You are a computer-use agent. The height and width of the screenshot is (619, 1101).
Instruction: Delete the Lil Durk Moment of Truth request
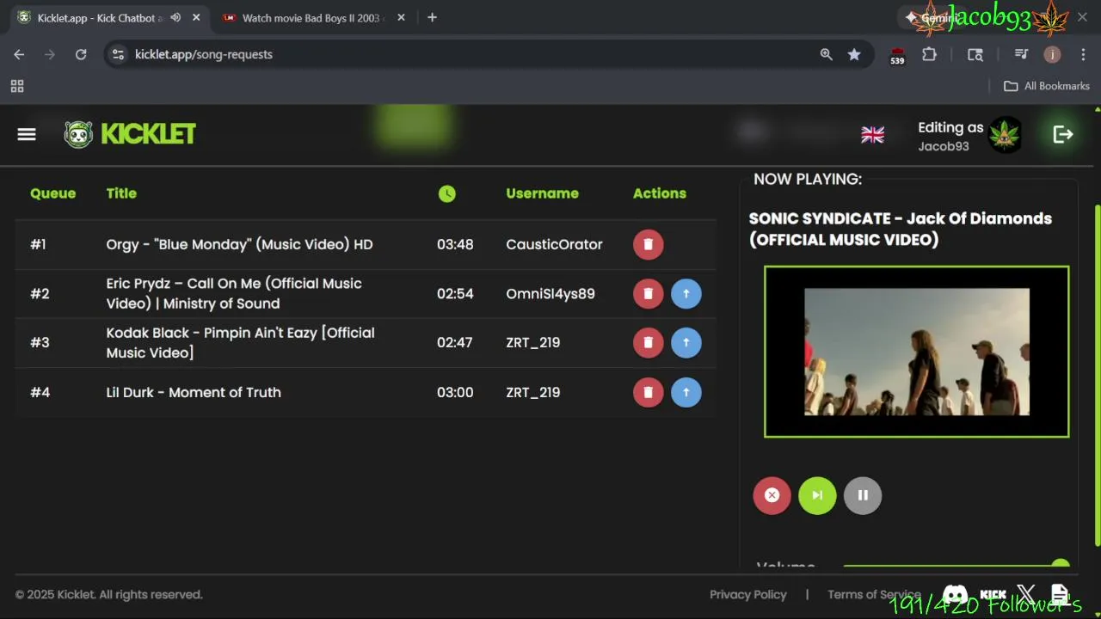[649, 392]
